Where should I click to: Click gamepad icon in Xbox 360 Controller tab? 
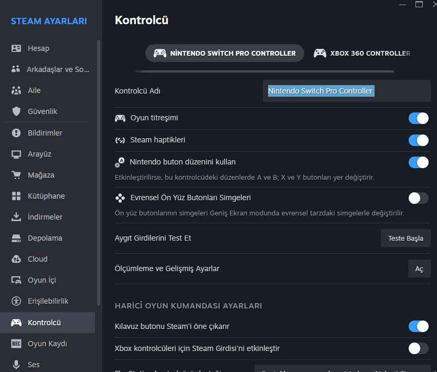pos(320,53)
